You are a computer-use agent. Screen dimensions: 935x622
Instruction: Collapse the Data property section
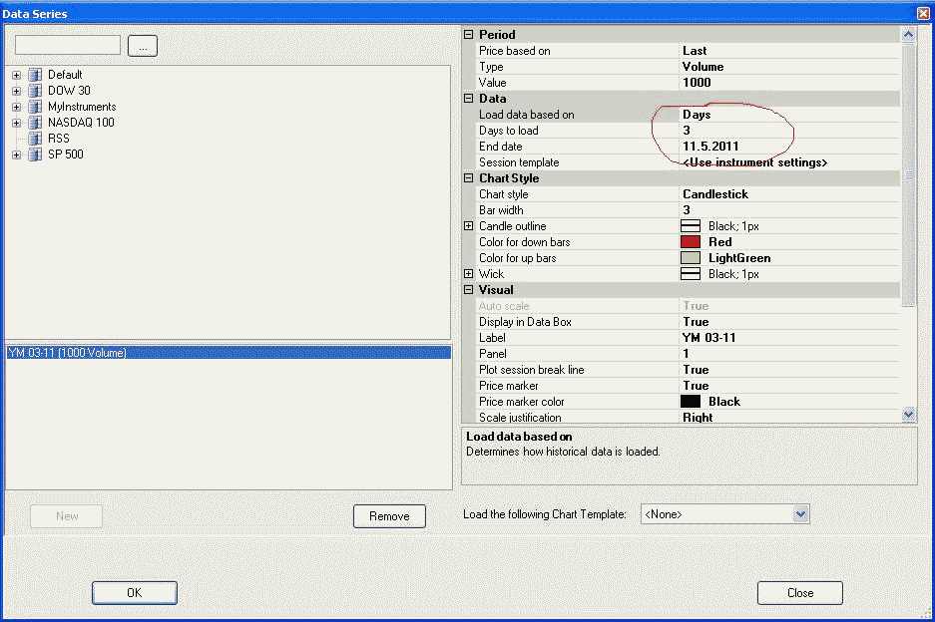coord(469,99)
